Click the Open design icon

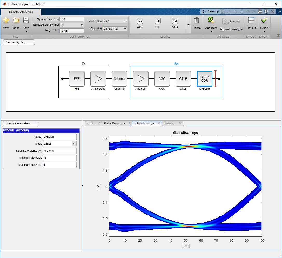click(16, 23)
